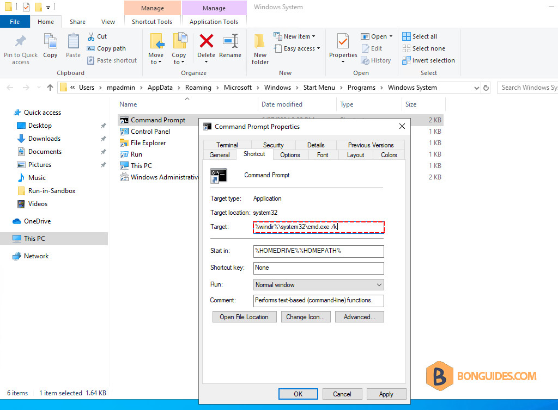This screenshot has width=558, height=410.
Task: Click Copy path in Clipboard group
Action: pos(106,48)
